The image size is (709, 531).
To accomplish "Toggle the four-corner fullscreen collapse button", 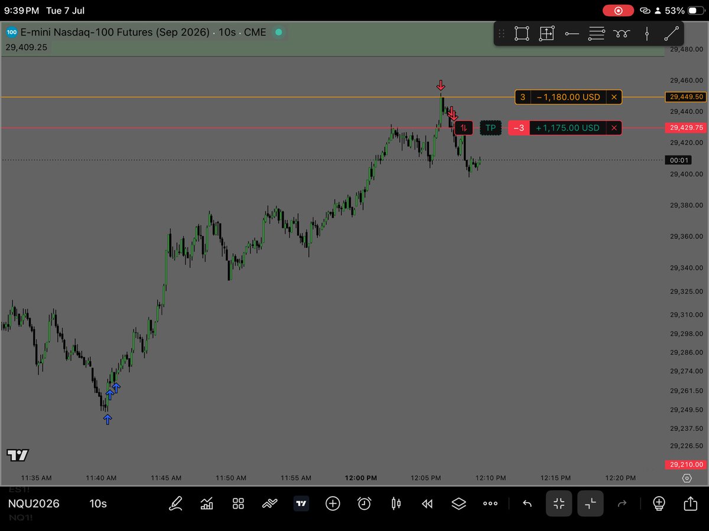I will pyautogui.click(x=559, y=503).
